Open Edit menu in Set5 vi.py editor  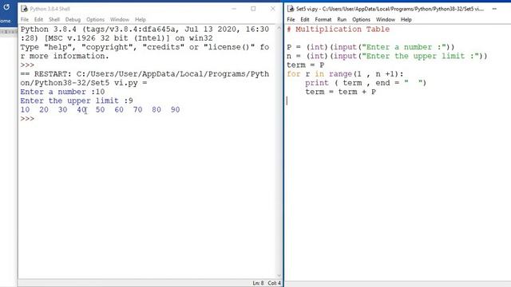(x=305, y=19)
